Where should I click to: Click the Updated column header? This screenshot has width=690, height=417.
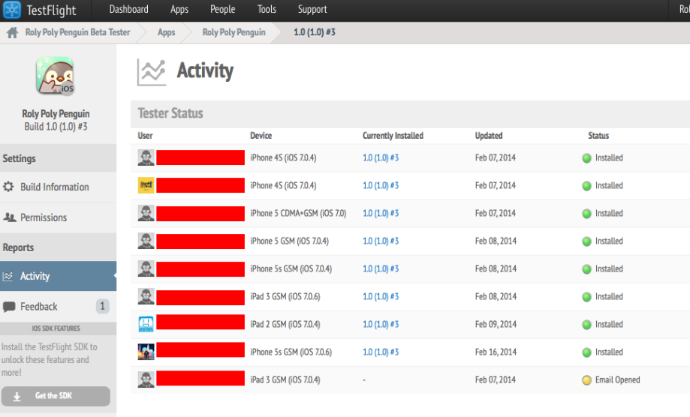coord(489,136)
